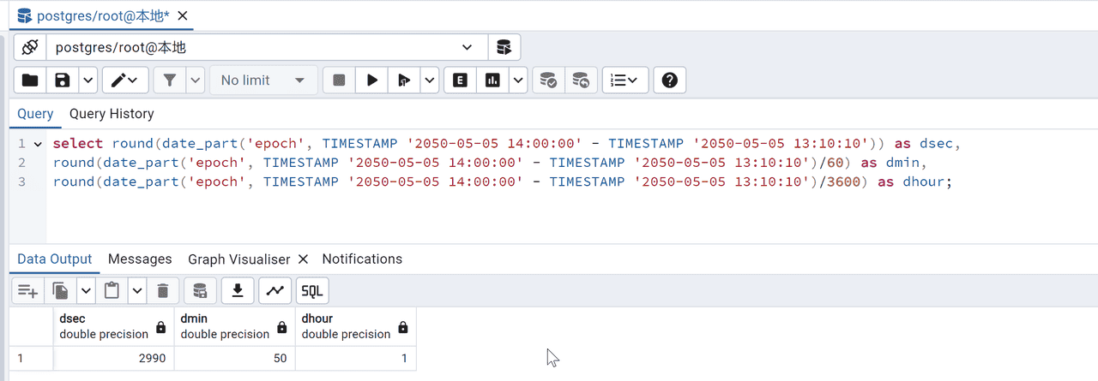Close the Graph Visualiser tab
The height and width of the screenshot is (381, 1098).
pos(304,259)
